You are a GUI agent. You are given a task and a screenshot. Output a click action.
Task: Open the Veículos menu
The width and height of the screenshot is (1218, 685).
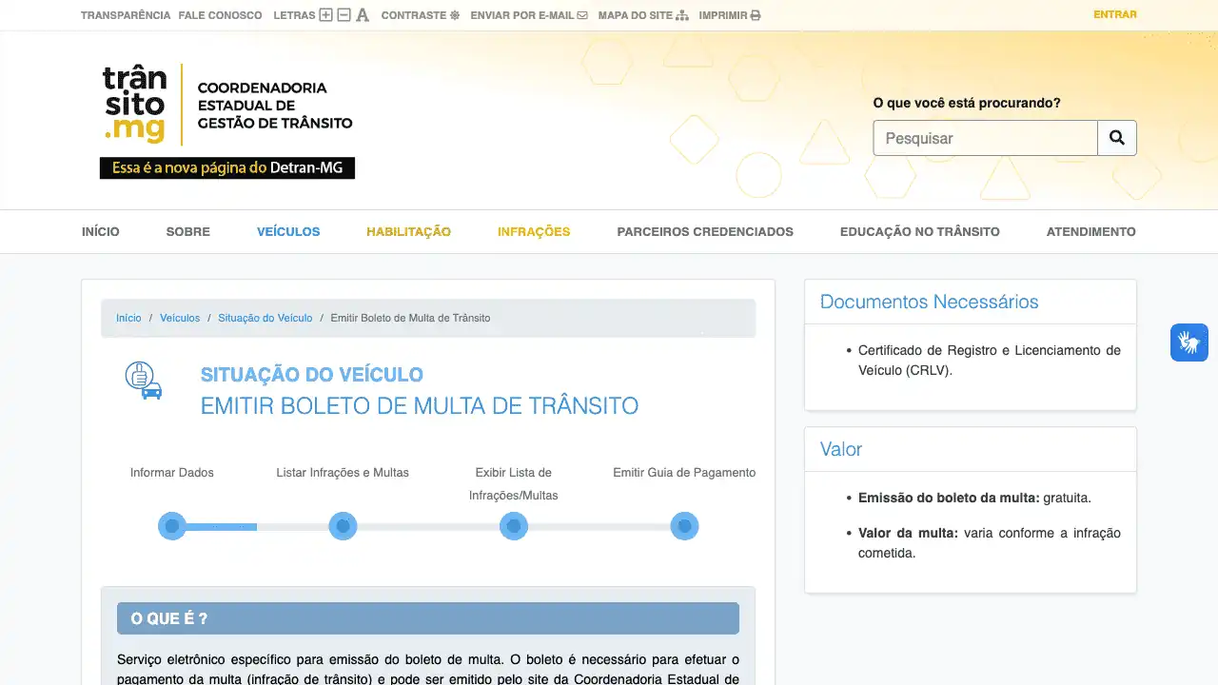(x=288, y=231)
